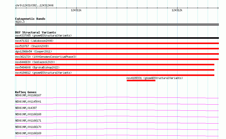Open the nsv4337085 variant label

43,35
